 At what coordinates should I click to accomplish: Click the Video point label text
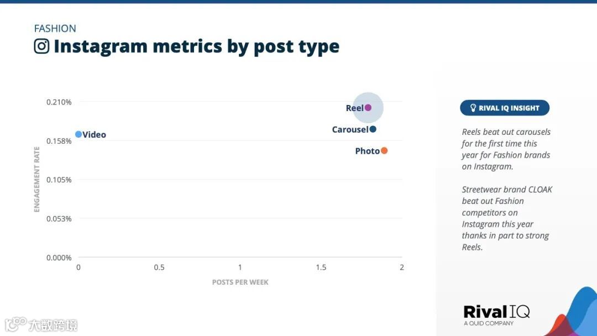tap(94, 135)
